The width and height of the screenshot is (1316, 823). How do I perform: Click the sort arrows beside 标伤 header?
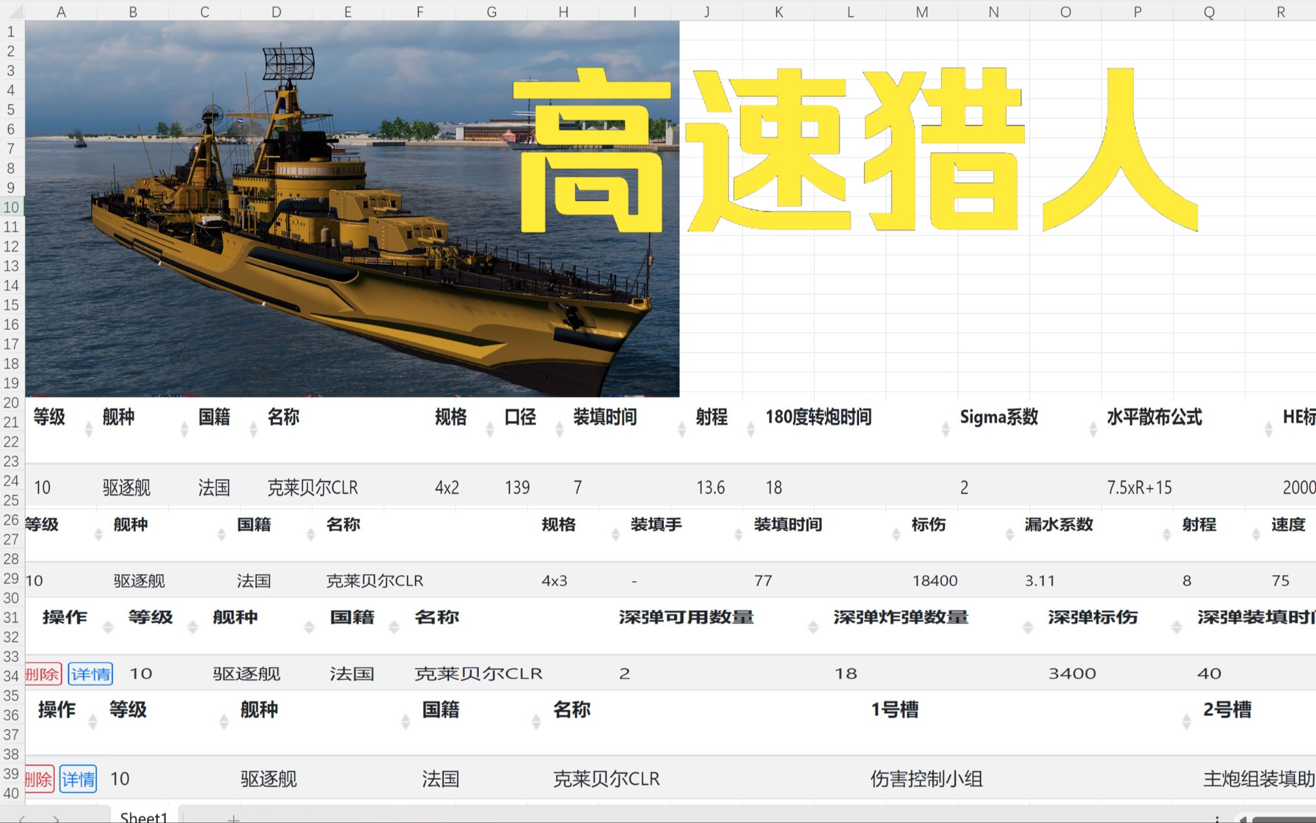1010,534
